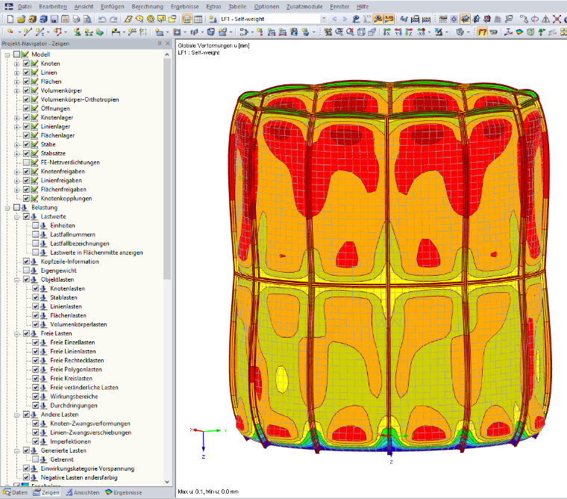Click the new line tool icon
The width and height of the screenshot is (567, 499).
28,32
